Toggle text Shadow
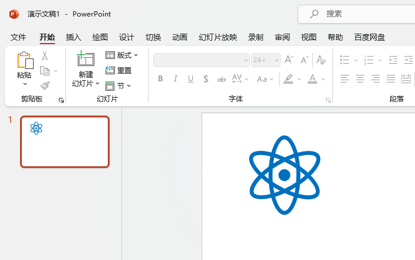 206,79
